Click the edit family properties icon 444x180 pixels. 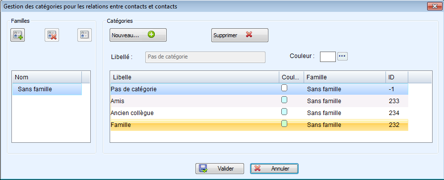click(85, 35)
